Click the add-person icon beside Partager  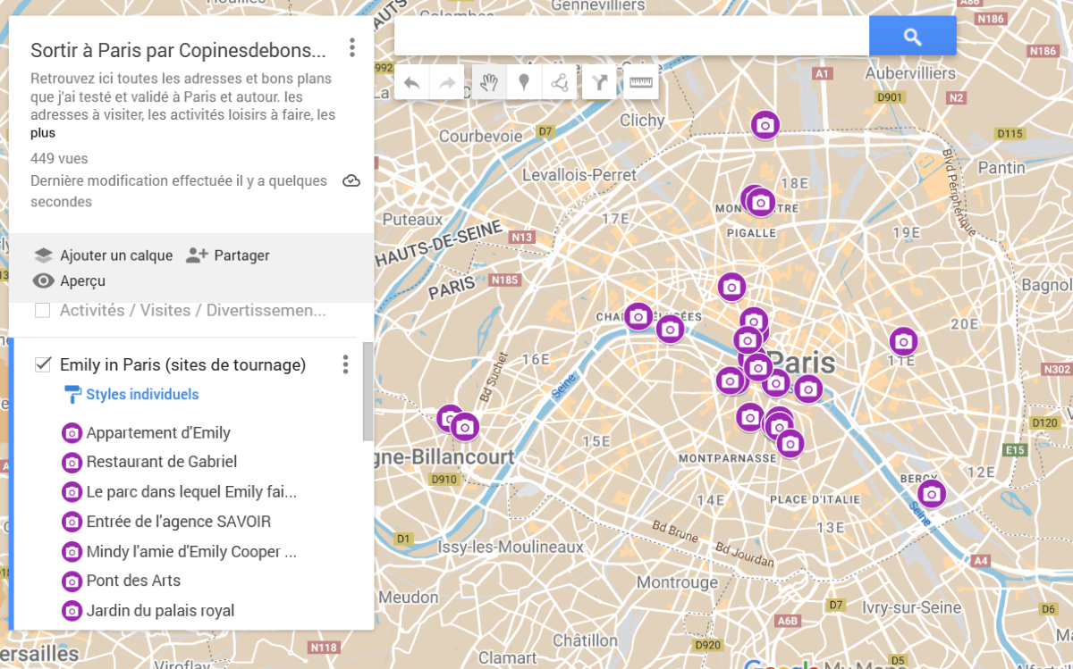pyautogui.click(x=197, y=255)
